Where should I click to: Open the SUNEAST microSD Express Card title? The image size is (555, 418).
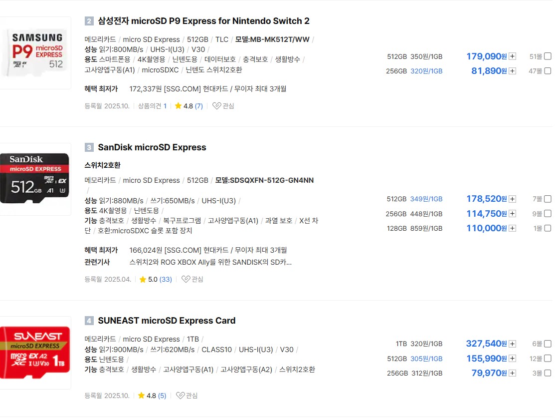[x=167, y=321]
